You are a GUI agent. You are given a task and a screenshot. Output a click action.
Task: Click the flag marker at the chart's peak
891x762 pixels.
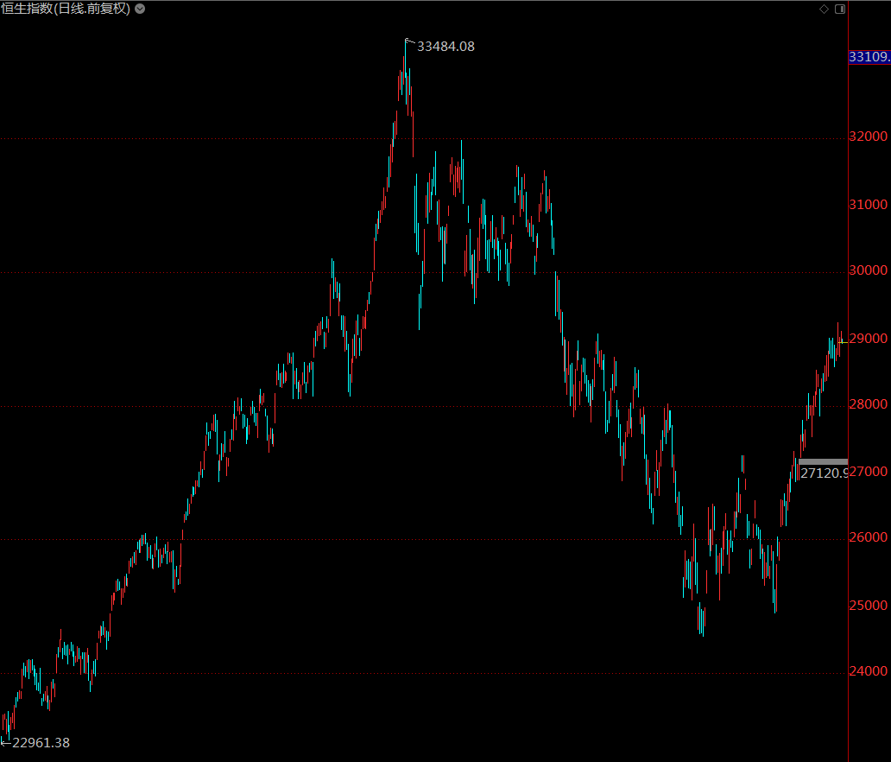(409, 41)
